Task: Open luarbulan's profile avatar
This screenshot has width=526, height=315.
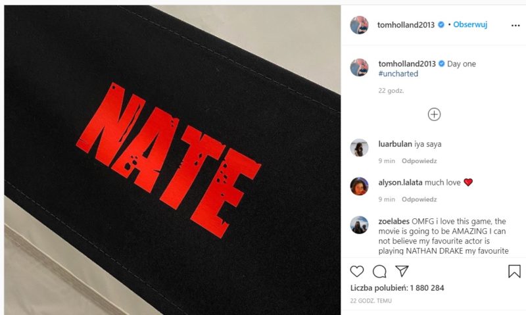Action: point(359,147)
